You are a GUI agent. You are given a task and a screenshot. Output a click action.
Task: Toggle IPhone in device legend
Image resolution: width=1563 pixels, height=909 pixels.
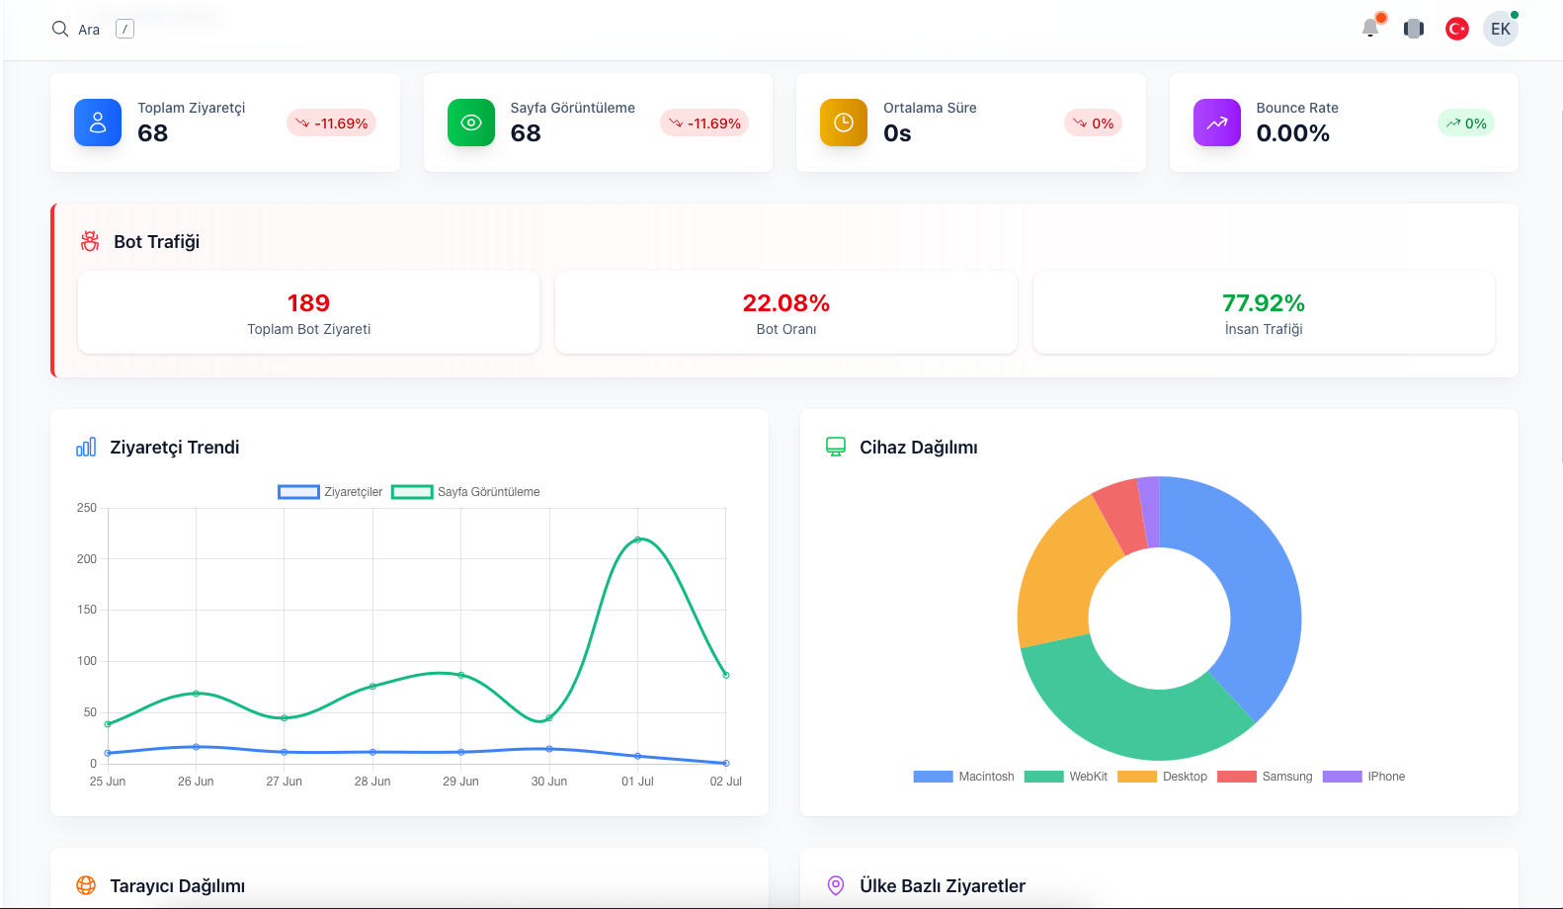point(1363,777)
